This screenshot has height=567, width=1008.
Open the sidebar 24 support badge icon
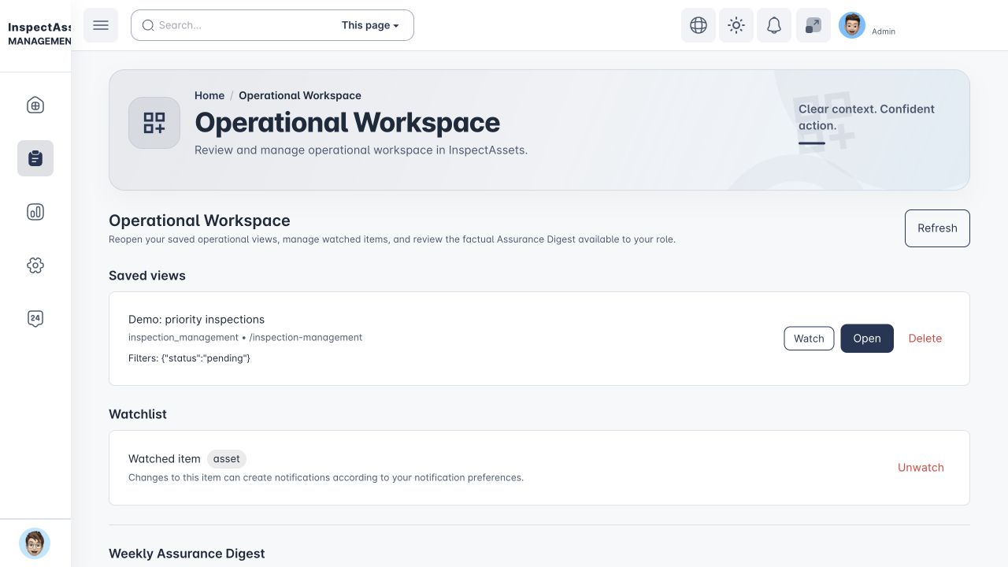point(35,319)
